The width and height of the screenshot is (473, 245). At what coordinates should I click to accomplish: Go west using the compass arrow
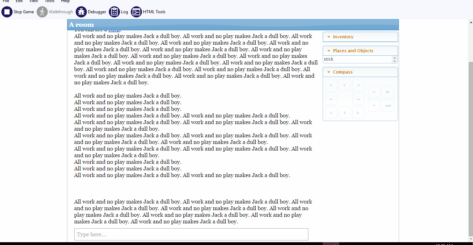pos(331,99)
